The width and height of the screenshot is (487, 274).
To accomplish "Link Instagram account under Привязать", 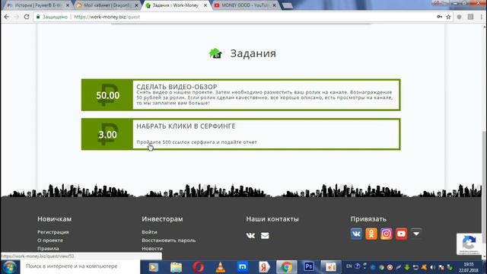I will click(x=386, y=234).
